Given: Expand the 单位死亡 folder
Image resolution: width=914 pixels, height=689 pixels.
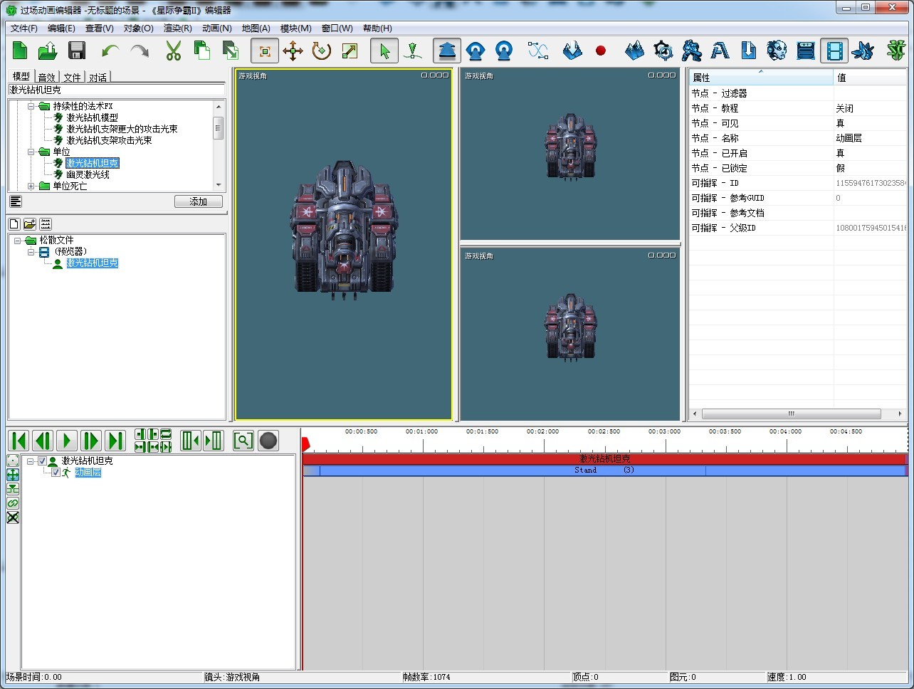Looking at the screenshot, I should (x=31, y=186).
